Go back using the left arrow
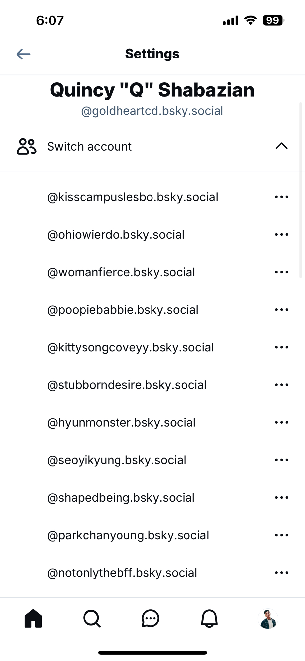Viewport: 305px width, 661px height. pos(23,54)
